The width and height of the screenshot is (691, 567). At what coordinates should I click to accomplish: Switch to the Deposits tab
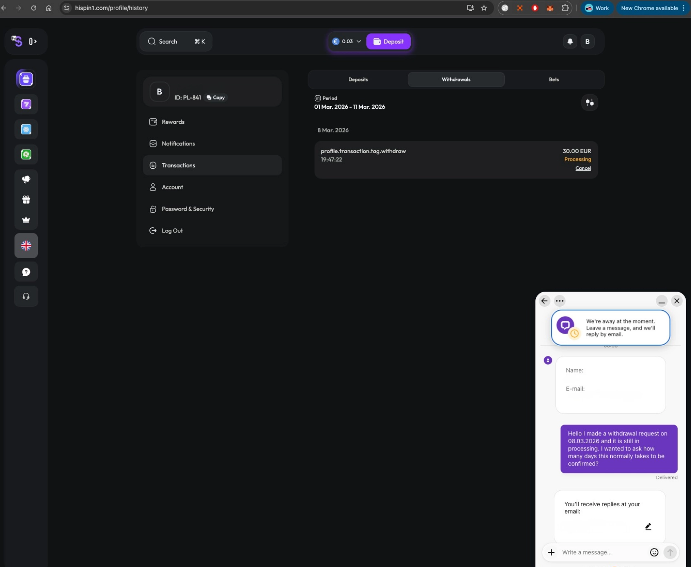358,79
